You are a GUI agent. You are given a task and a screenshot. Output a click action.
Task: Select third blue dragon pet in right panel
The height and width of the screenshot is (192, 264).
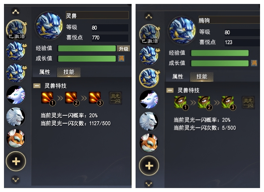[x=149, y=78]
